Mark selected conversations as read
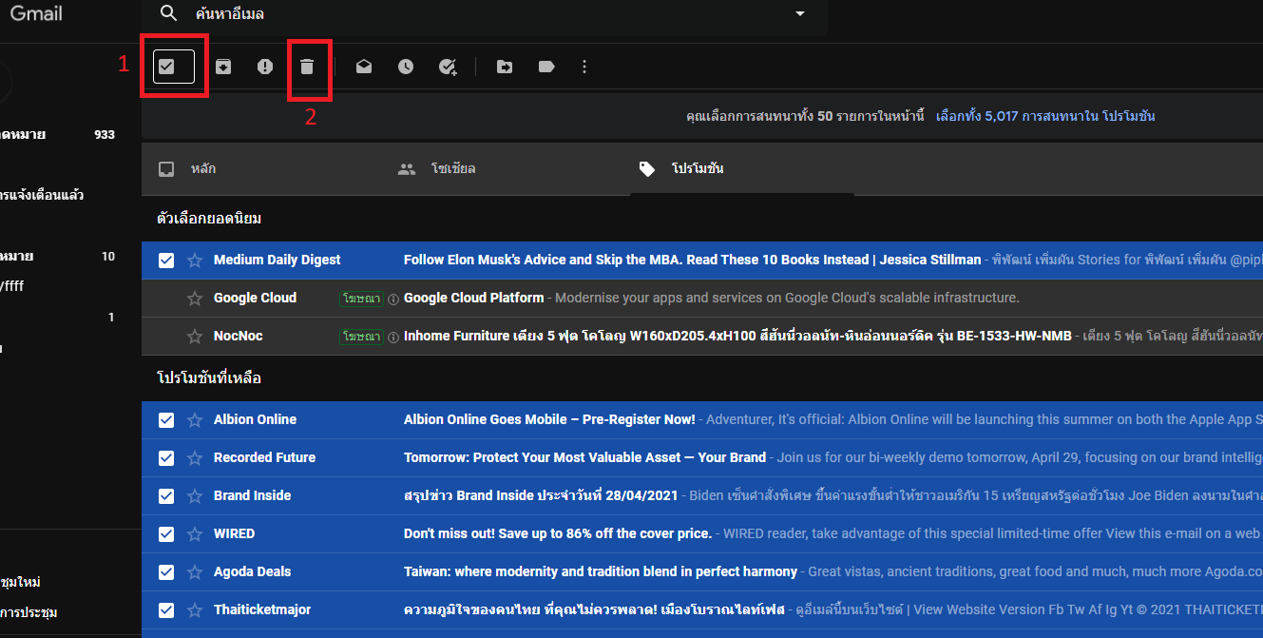Viewport: 1263px width, 638px height. pos(364,67)
